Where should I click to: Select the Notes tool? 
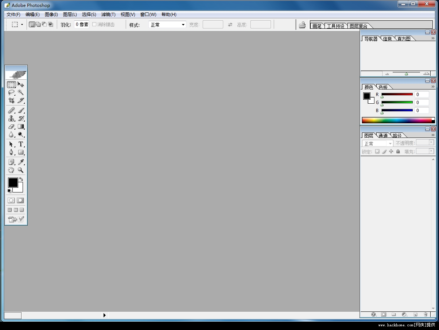pos(12,162)
